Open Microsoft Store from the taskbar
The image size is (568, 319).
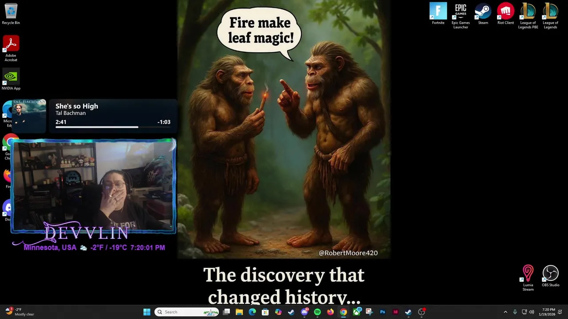[x=265, y=312]
